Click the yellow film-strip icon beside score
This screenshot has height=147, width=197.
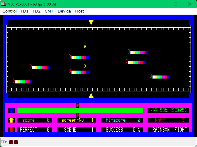point(11,120)
